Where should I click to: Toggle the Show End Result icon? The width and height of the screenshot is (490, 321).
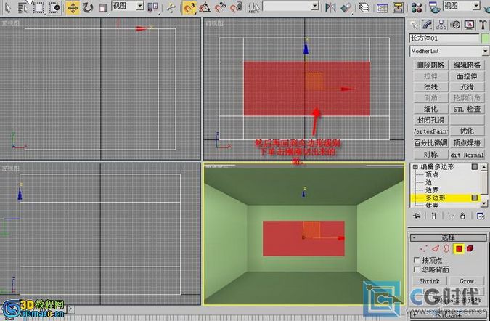[433, 216]
